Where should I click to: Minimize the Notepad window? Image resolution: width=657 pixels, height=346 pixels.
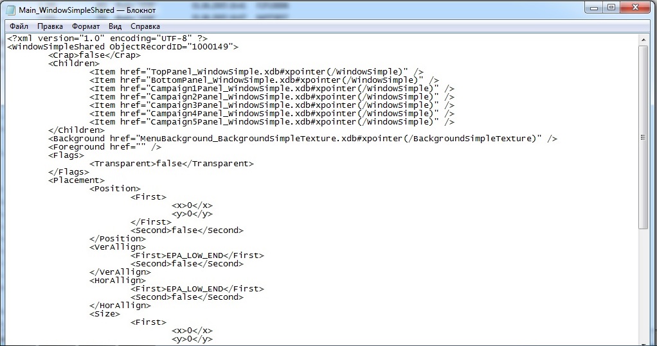coord(594,7)
